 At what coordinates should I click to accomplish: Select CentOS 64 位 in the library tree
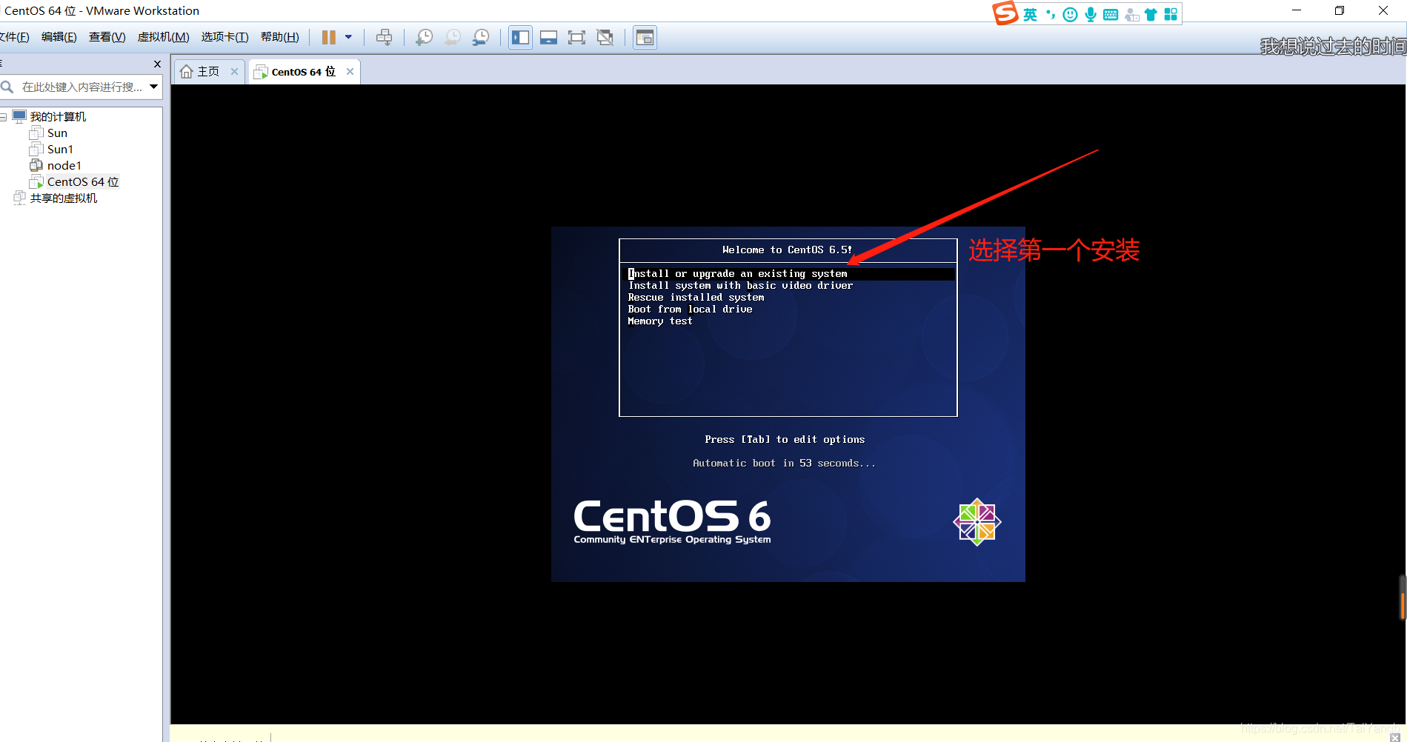pos(83,182)
